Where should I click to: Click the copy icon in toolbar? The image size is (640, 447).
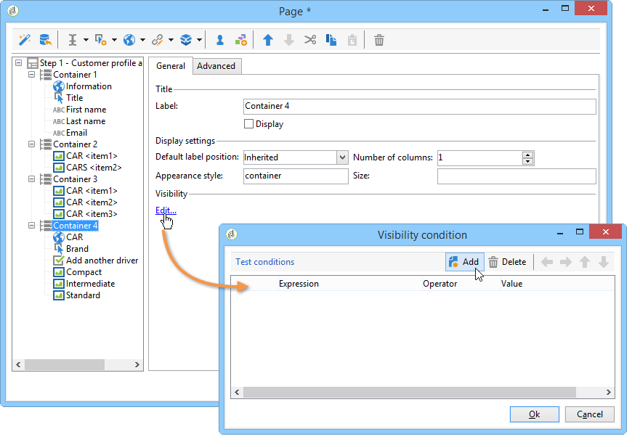[x=331, y=40]
